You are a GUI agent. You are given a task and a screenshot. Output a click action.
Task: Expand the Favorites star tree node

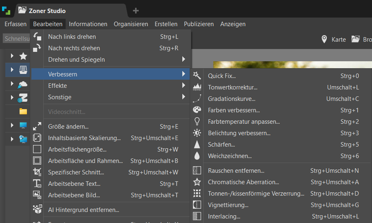point(12,56)
